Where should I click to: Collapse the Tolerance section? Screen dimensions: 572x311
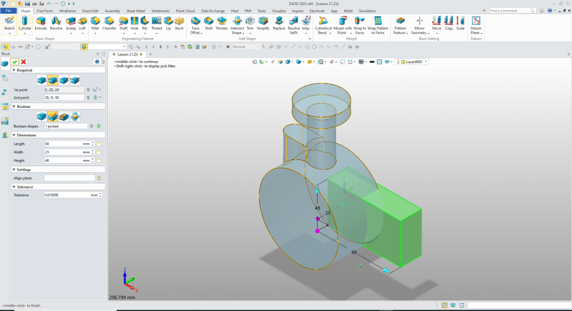pos(13,187)
